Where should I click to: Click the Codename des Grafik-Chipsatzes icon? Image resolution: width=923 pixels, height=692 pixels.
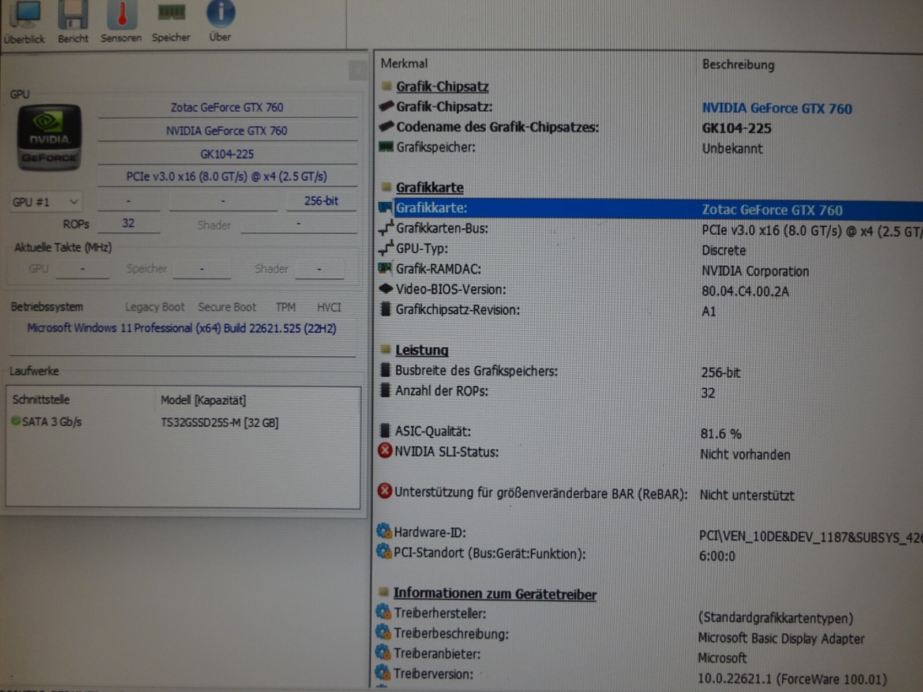coord(386,126)
